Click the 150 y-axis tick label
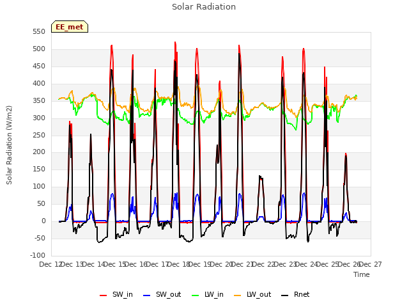Image resolution: width=409 pixels, height=307 pixels. [39, 169]
